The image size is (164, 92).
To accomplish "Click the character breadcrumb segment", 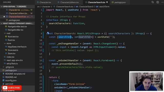I will point(46,7).
